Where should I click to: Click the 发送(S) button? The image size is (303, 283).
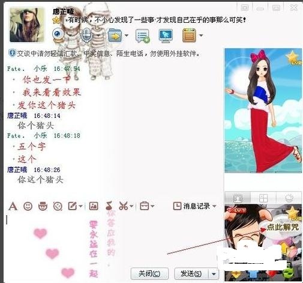pyautogui.click(x=191, y=273)
